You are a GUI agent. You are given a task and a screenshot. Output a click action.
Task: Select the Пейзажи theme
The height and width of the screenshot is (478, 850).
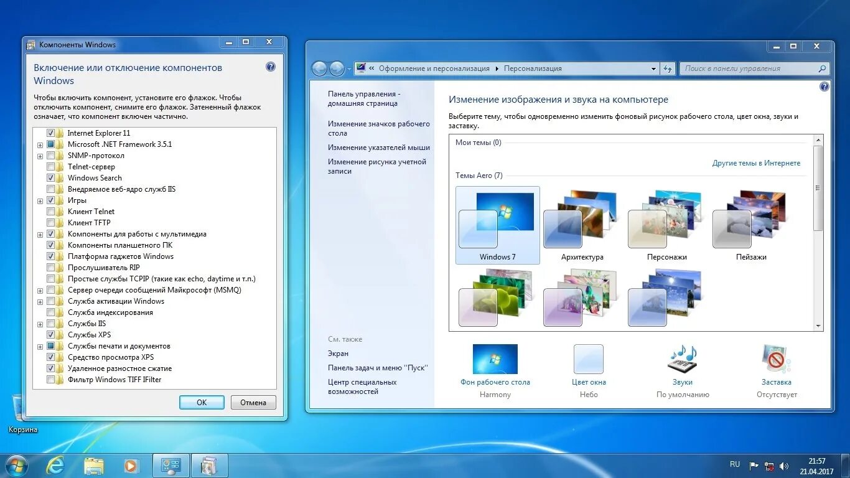(x=751, y=225)
